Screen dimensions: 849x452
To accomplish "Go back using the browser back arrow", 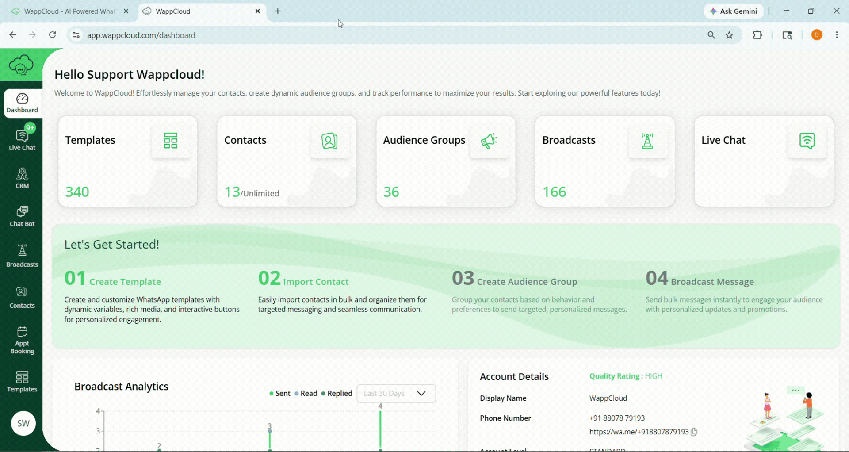I will [13, 35].
